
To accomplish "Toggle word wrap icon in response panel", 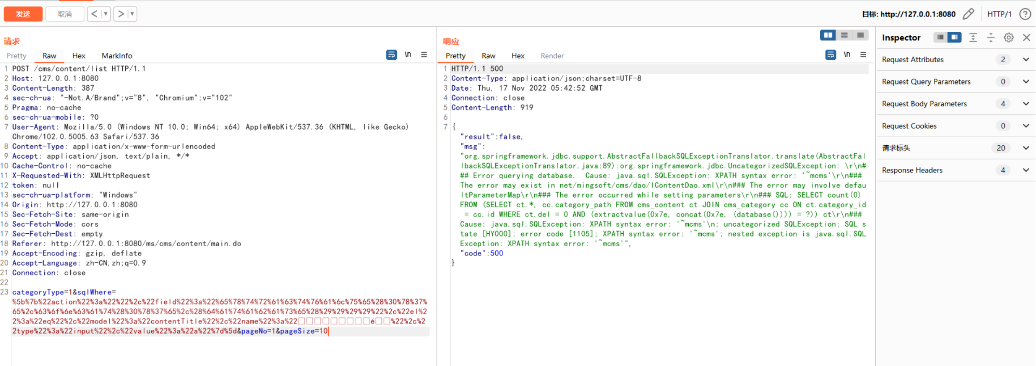I will (x=831, y=55).
